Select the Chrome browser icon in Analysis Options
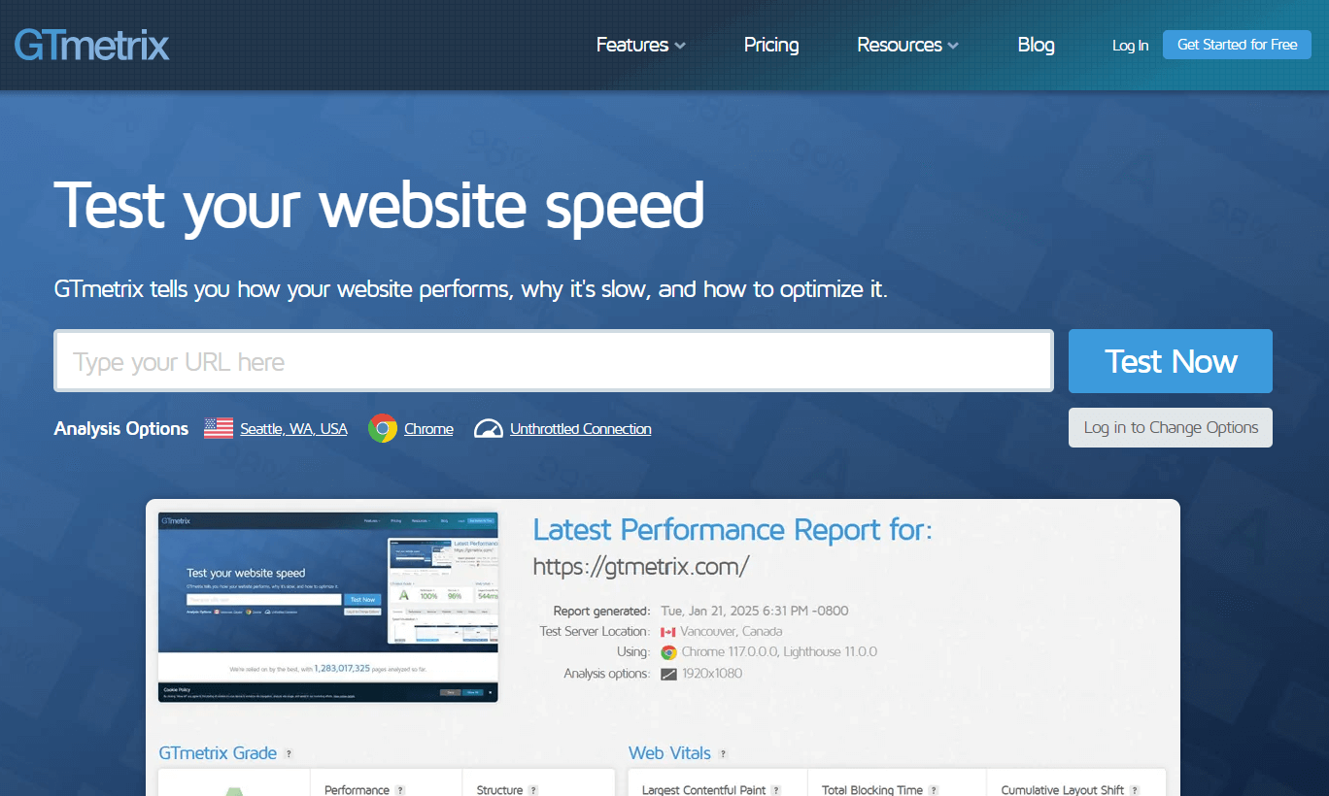Screen dimensions: 1329x796 coord(381,427)
